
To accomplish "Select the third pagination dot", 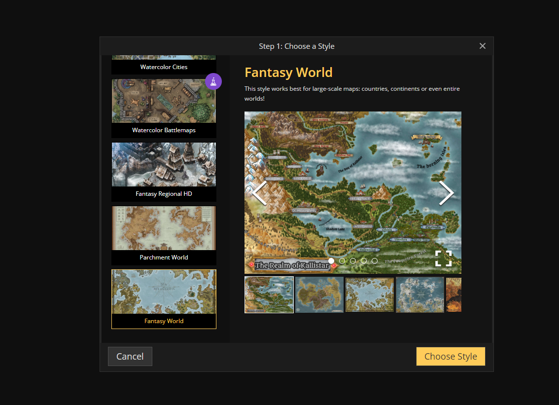I will coord(353,260).
